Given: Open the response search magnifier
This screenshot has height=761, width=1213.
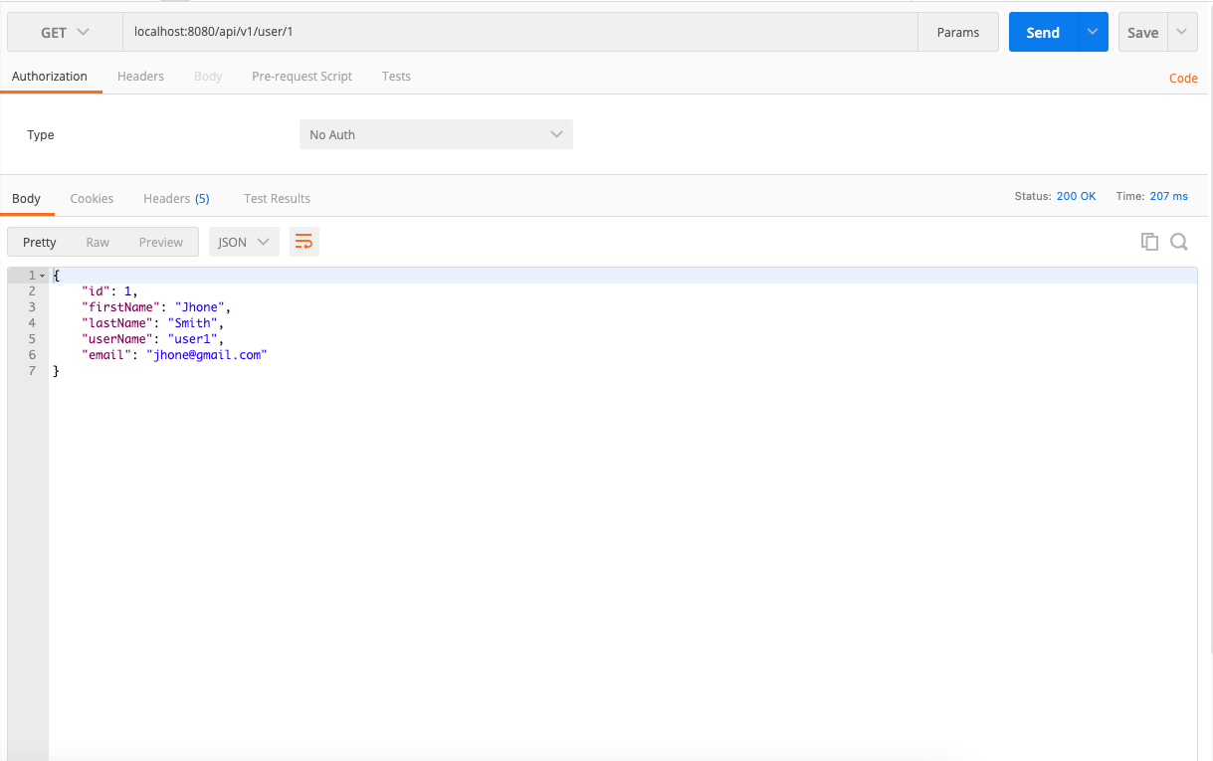Looking at the screenshot, I should (1179, 241).
